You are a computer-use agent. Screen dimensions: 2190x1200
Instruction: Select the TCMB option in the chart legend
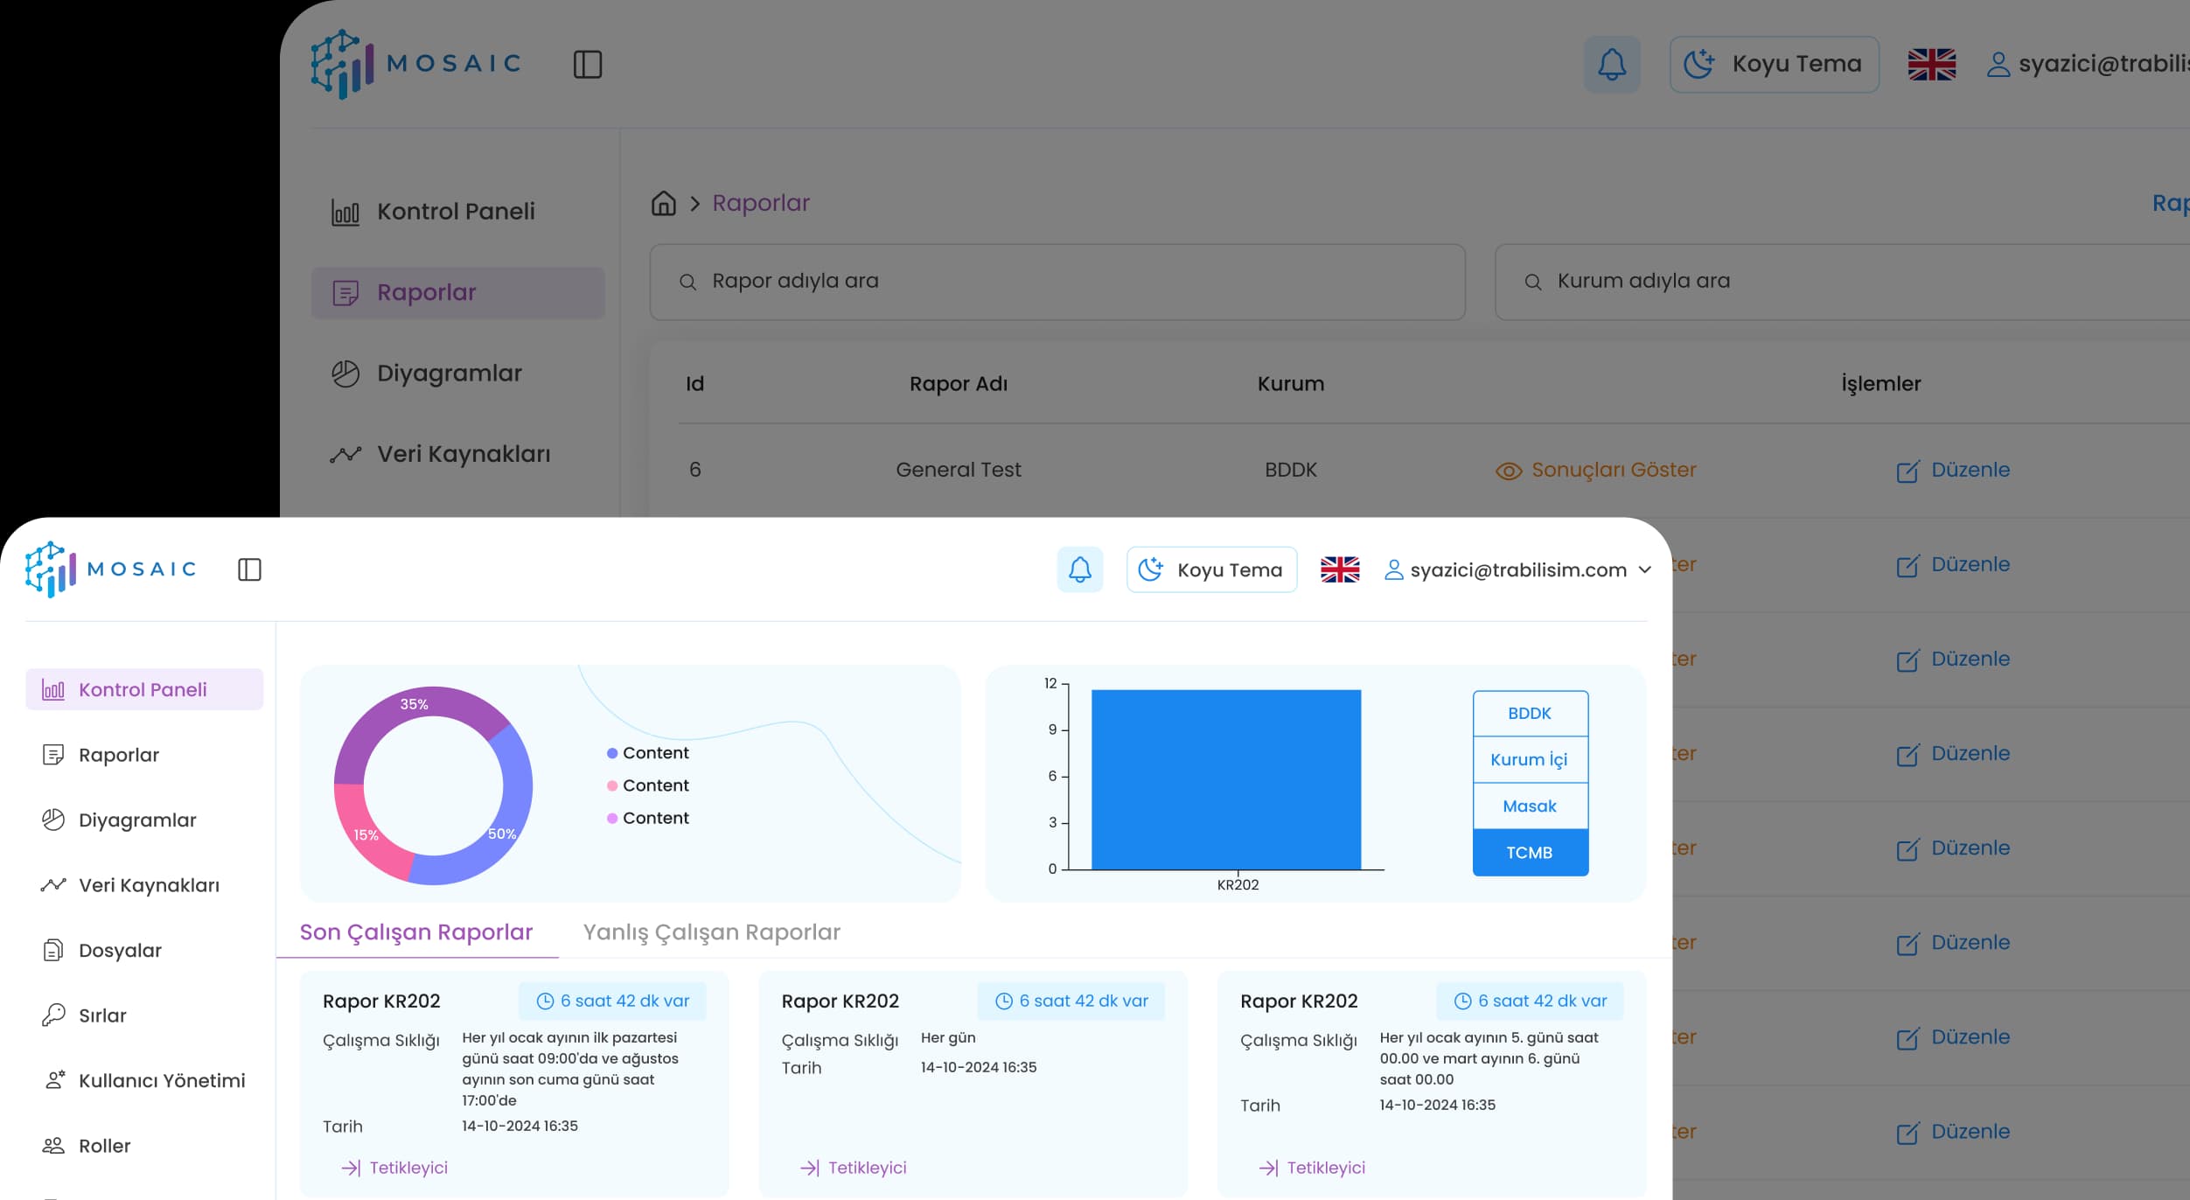coord(1530,852)
